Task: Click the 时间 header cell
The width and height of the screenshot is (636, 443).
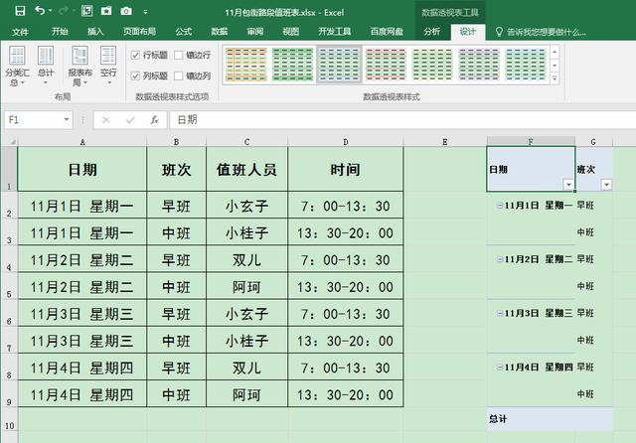Action: click(346, 169)
